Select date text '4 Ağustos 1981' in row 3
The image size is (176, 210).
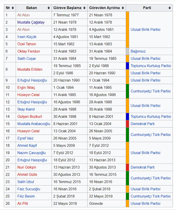point(101,30)
